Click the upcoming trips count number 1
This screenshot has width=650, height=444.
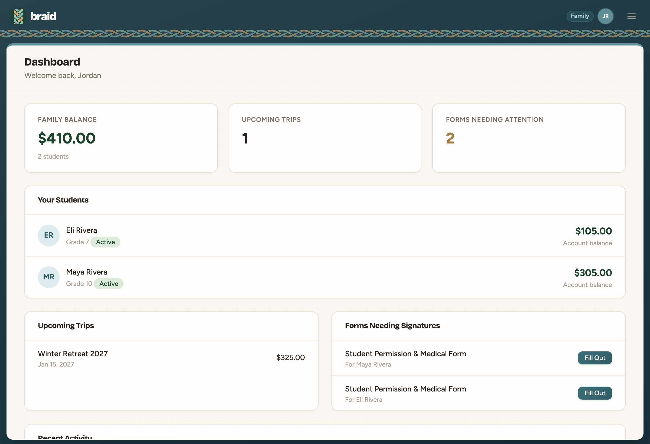245,138
